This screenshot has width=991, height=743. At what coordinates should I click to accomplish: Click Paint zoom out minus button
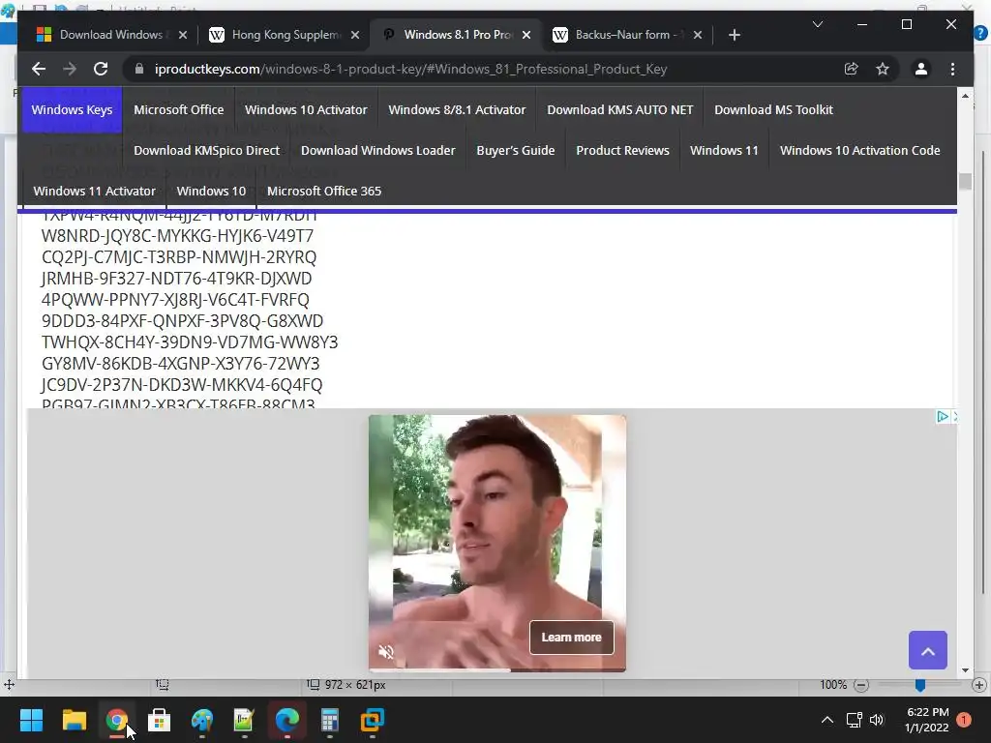coord(860,685)
